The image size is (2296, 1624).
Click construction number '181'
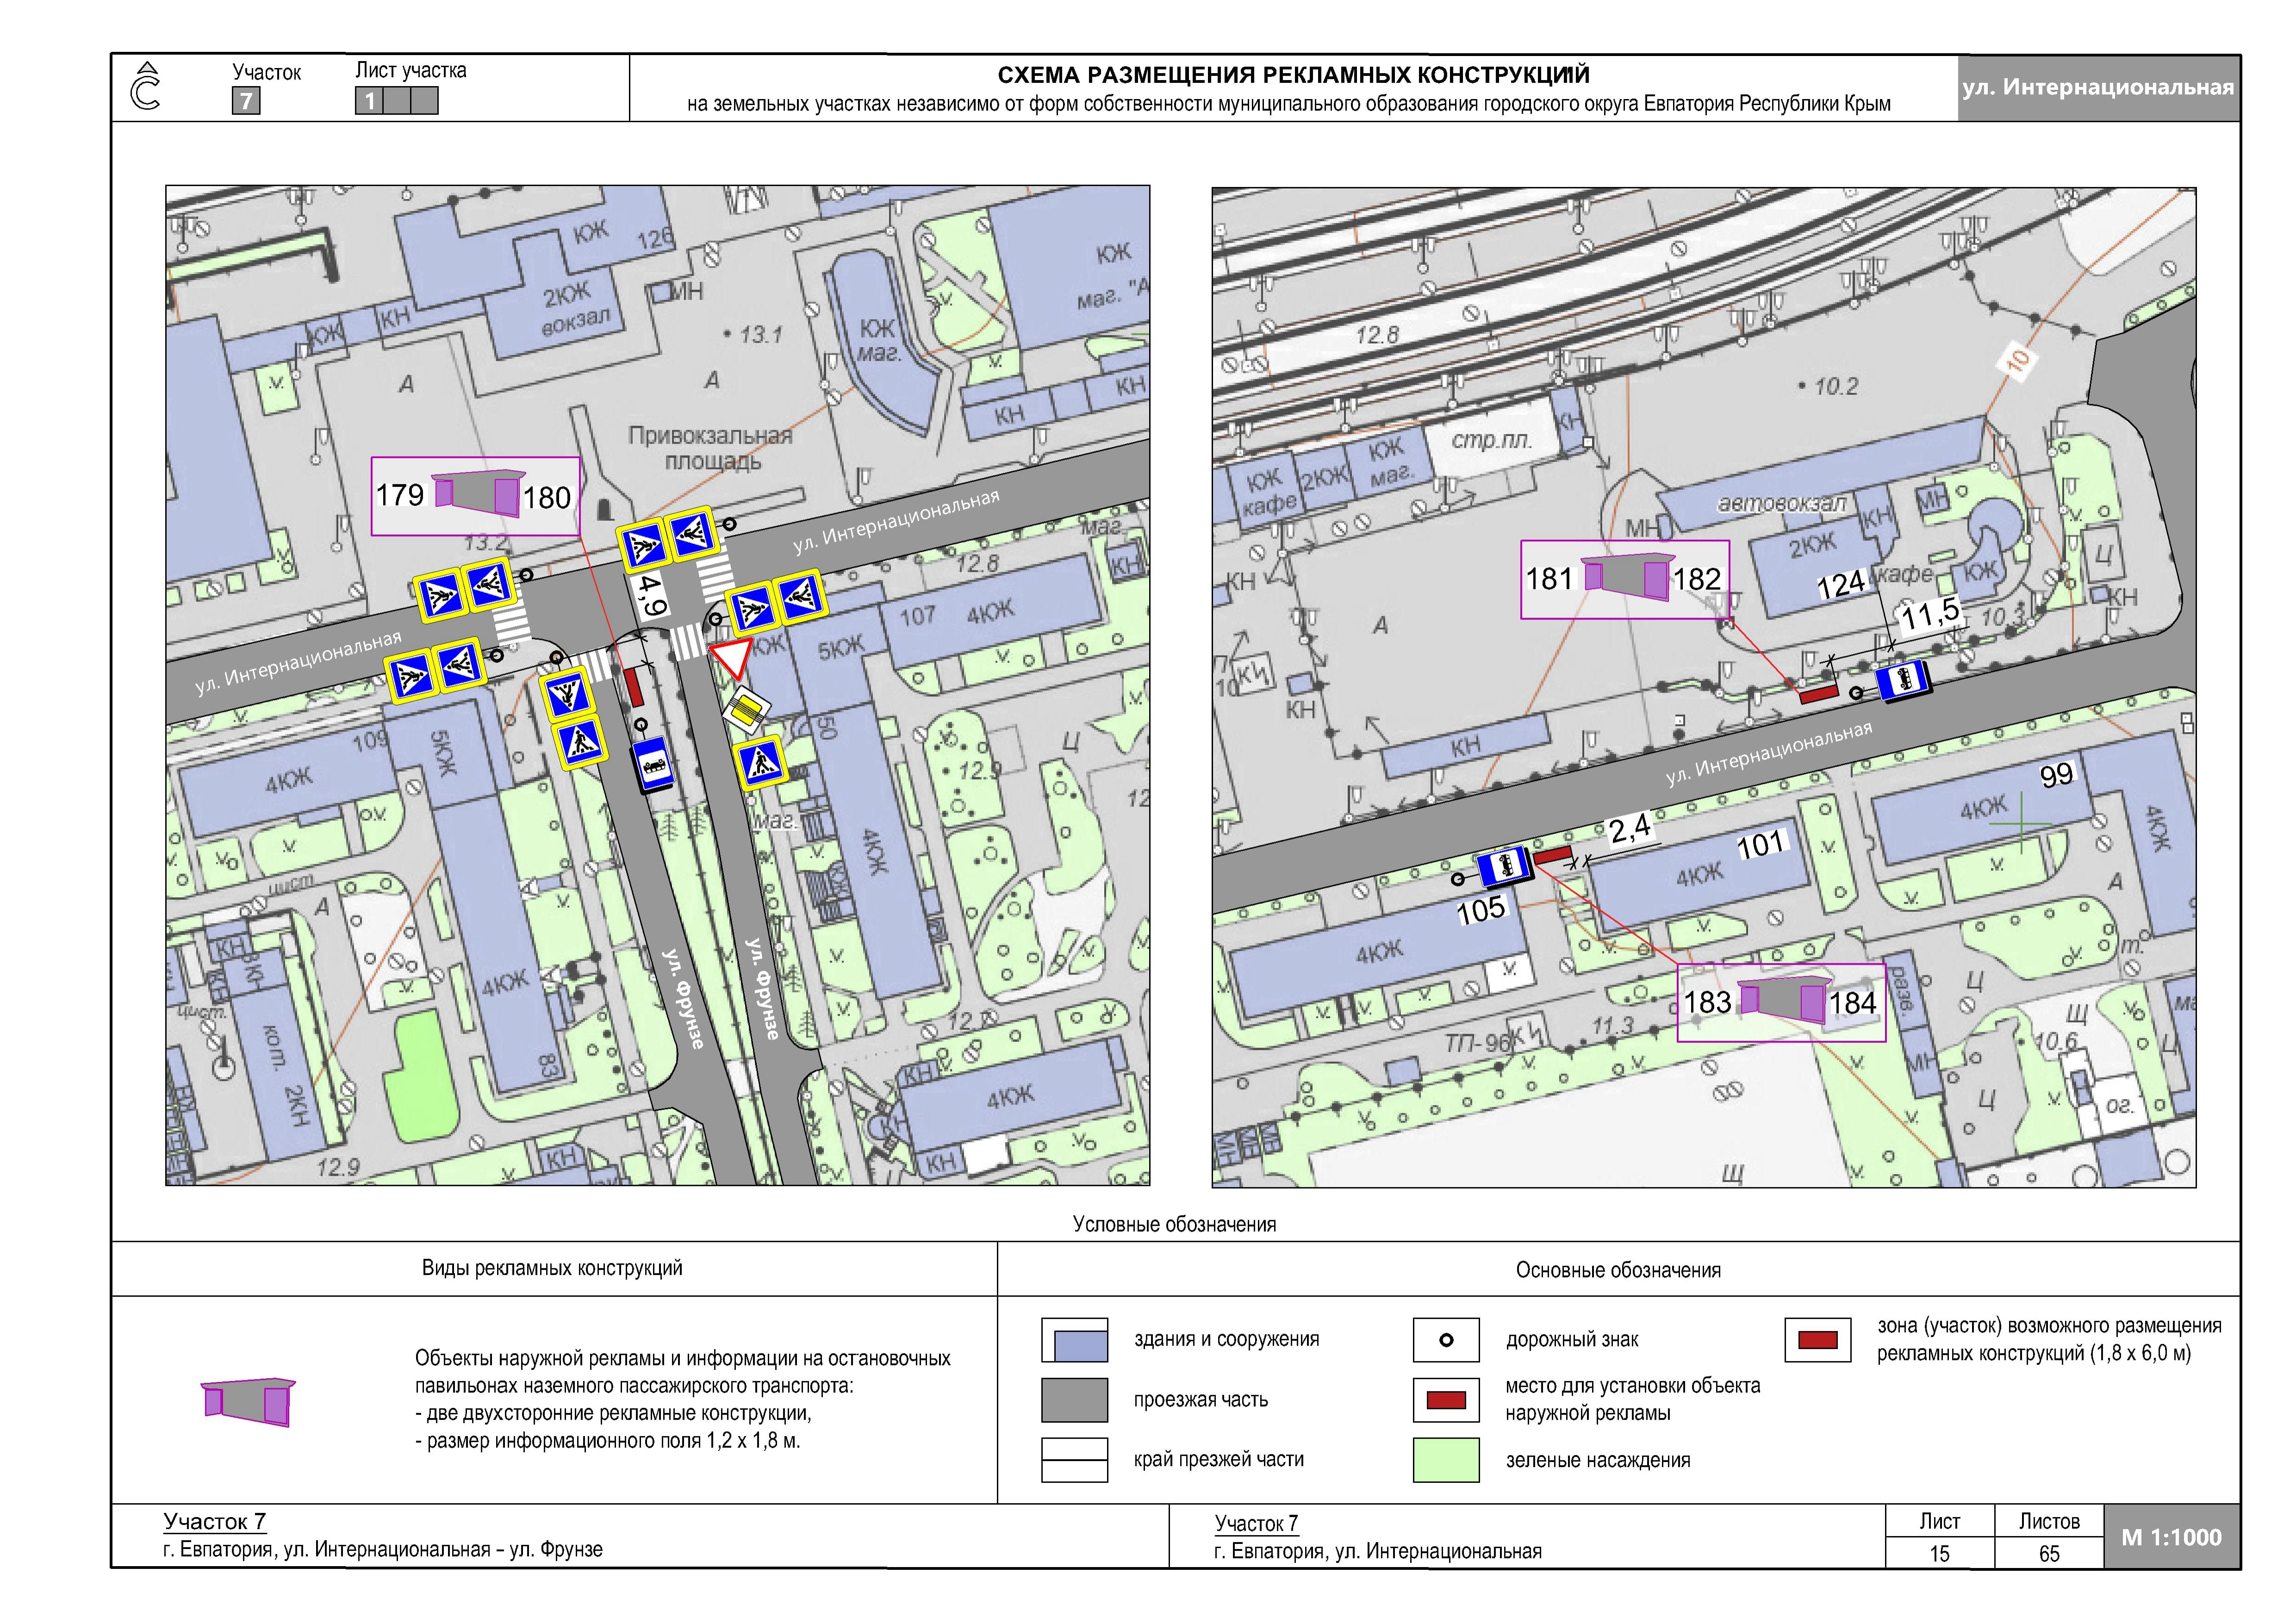1550,579
